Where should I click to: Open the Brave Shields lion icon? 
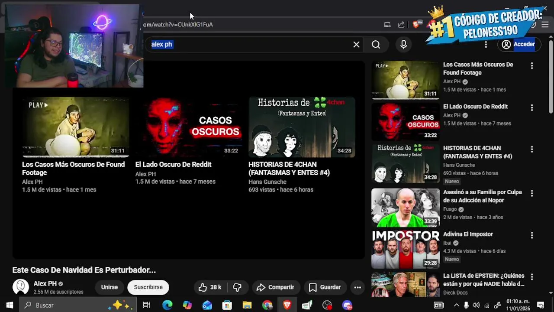(415, 25)
